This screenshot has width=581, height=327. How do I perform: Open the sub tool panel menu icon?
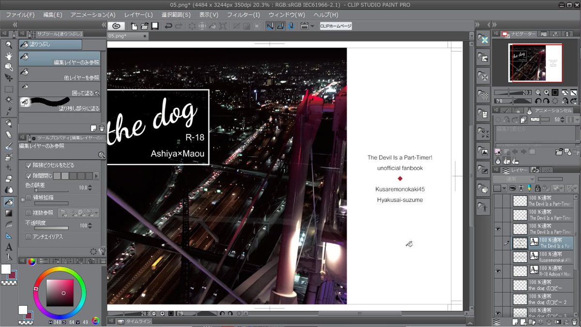point(23,34)
